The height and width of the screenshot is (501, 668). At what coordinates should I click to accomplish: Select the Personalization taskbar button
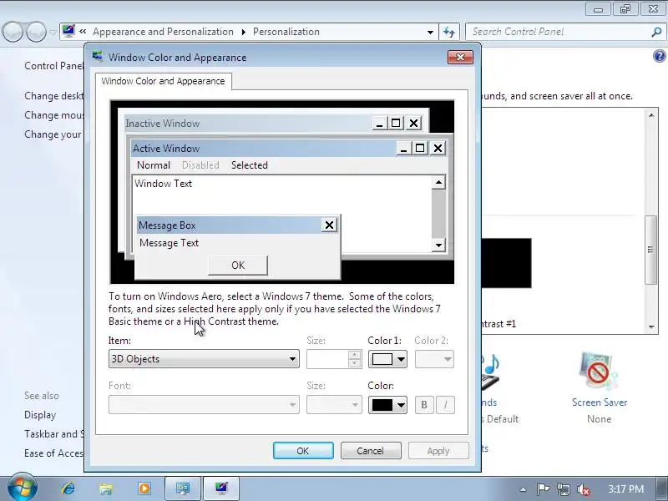(x=221, y=488)
